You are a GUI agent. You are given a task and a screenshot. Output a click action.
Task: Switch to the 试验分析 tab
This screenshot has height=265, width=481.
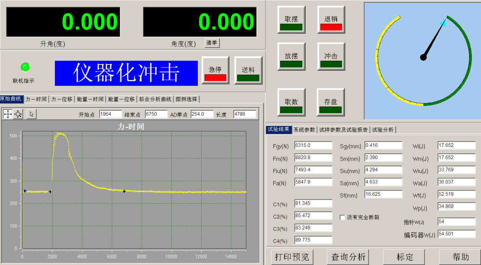point(383,130)
